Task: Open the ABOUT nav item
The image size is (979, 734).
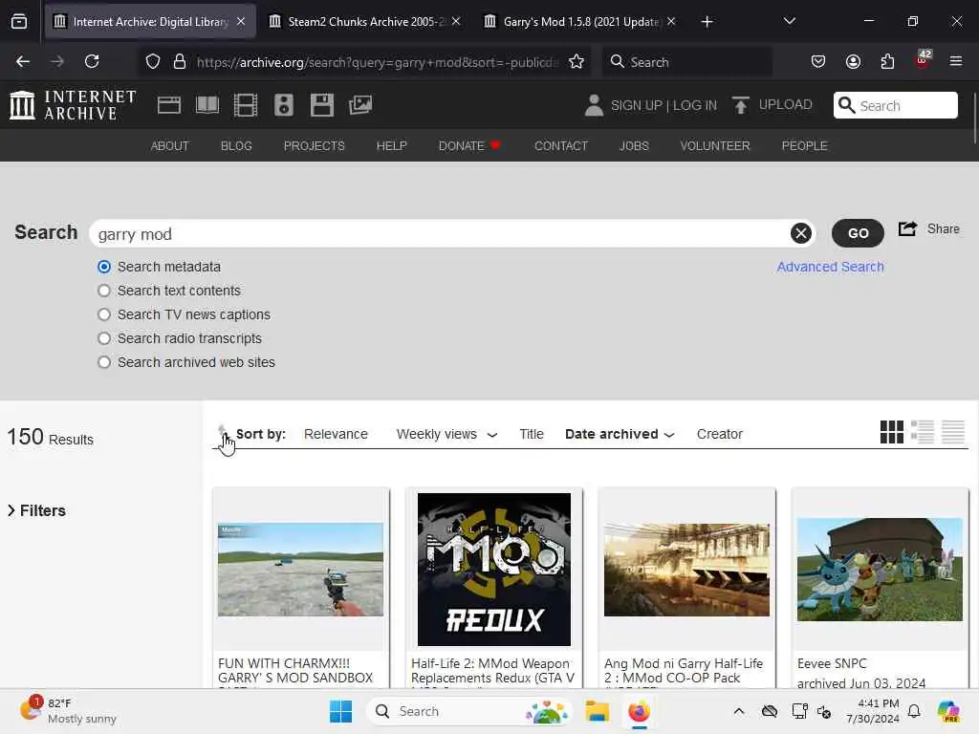Action: tap(170, 146)
